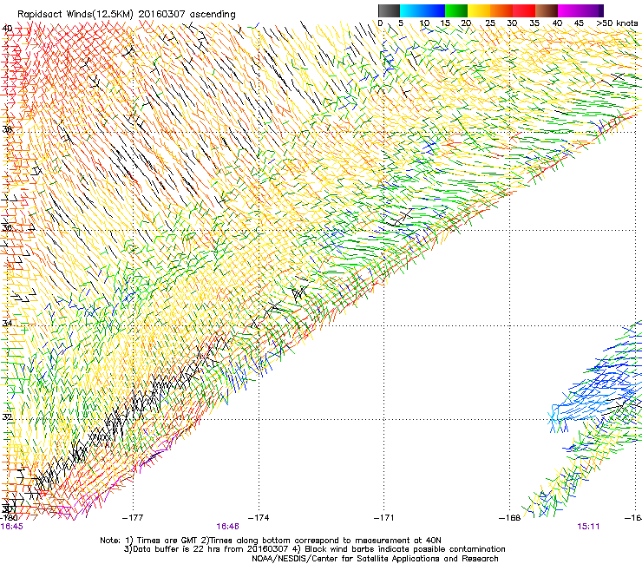The height and width of the screenshot is (564, 642).
Task: Click the latitude label '38'
Action: [x=7, y=129]
